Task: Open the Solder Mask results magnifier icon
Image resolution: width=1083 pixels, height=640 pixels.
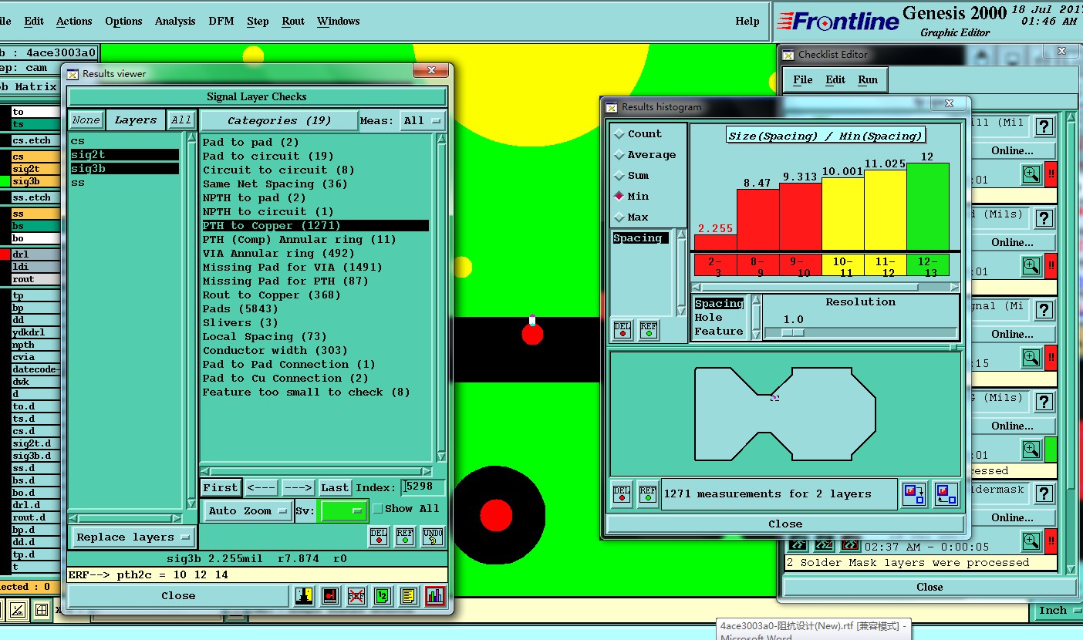Action: (x=1031, y=541)
